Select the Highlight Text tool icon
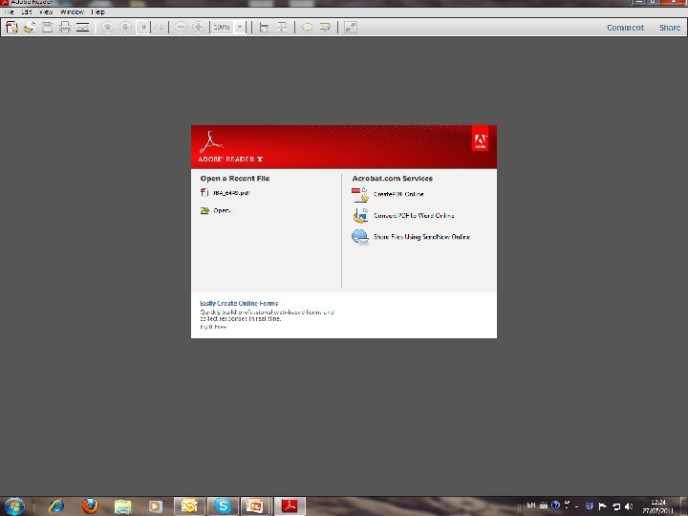The width and height of the screenshot is (688, 516). click(x=325, y=27)
